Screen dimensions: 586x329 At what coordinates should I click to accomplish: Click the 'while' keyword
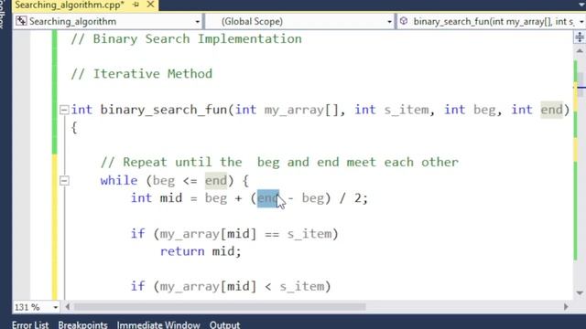point(119,181)
